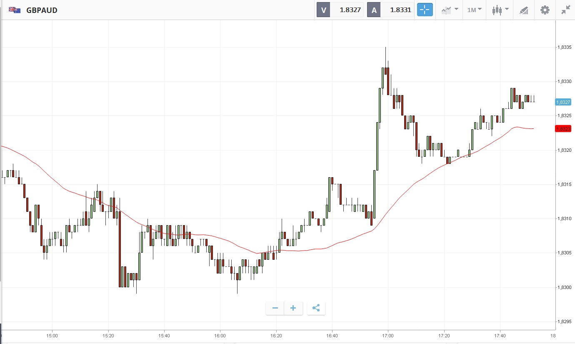
Task: Open chart settings gear icon
Action: 545,10
